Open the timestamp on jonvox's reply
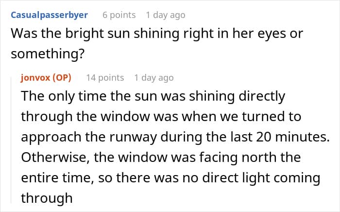Screen dimensions: 340x212 [x=154, y=78]
